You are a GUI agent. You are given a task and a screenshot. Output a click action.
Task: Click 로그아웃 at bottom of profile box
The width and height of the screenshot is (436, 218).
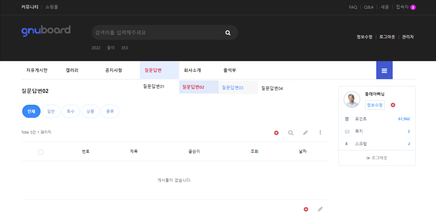coord(377,158)
